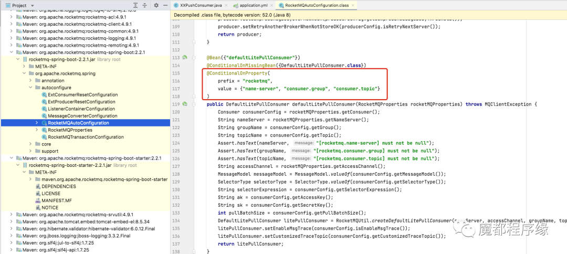567x254 pixels.
Task: Click the LICENSE file icon
Action: pyautogui.click(x=38, y=193)
